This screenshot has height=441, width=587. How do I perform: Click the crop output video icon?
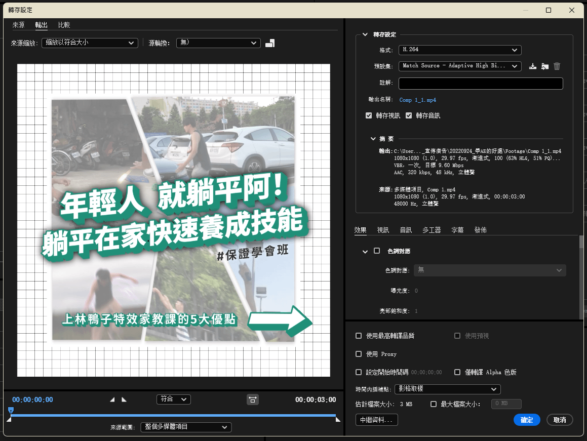(270, 43)
